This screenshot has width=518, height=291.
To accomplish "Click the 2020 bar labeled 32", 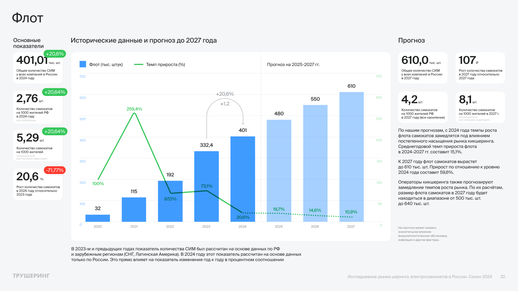I will tap(98, 218).
